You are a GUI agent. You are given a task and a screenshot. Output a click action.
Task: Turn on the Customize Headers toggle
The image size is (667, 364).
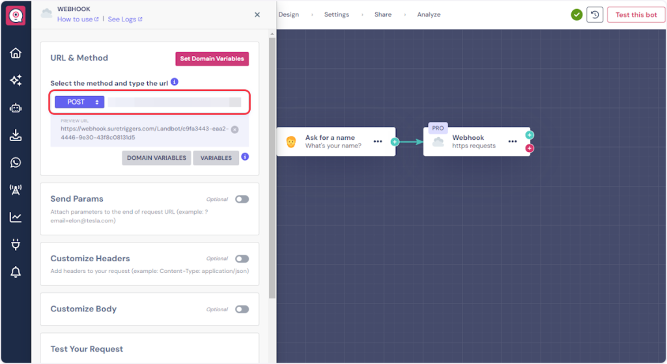click(242, 259)
